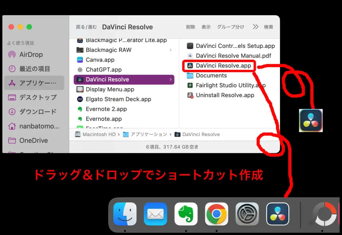The width and height of the screenshot is (342, 235).
Task: Launch Mail from the Dock
Action: [155, 214]
